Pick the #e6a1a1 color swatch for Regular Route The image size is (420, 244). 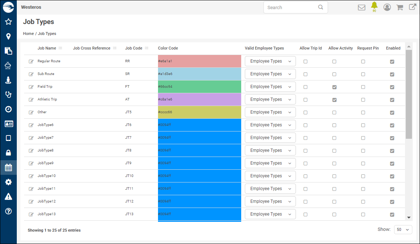click(x=200, y=61)
